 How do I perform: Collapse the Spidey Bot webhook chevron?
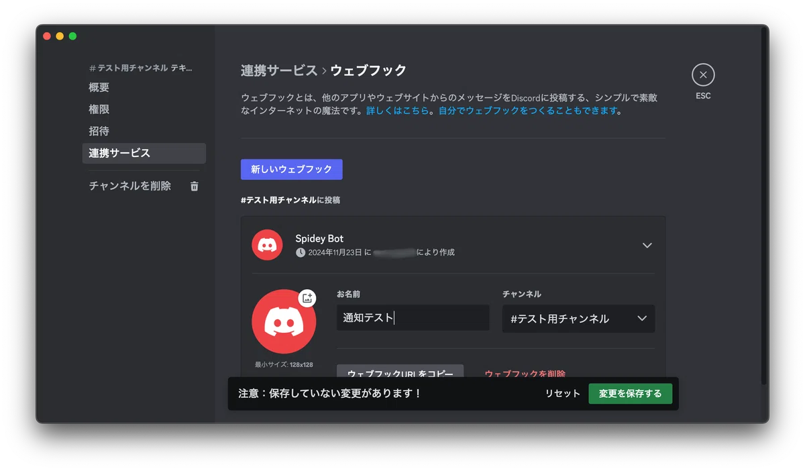tap(647, 245)
